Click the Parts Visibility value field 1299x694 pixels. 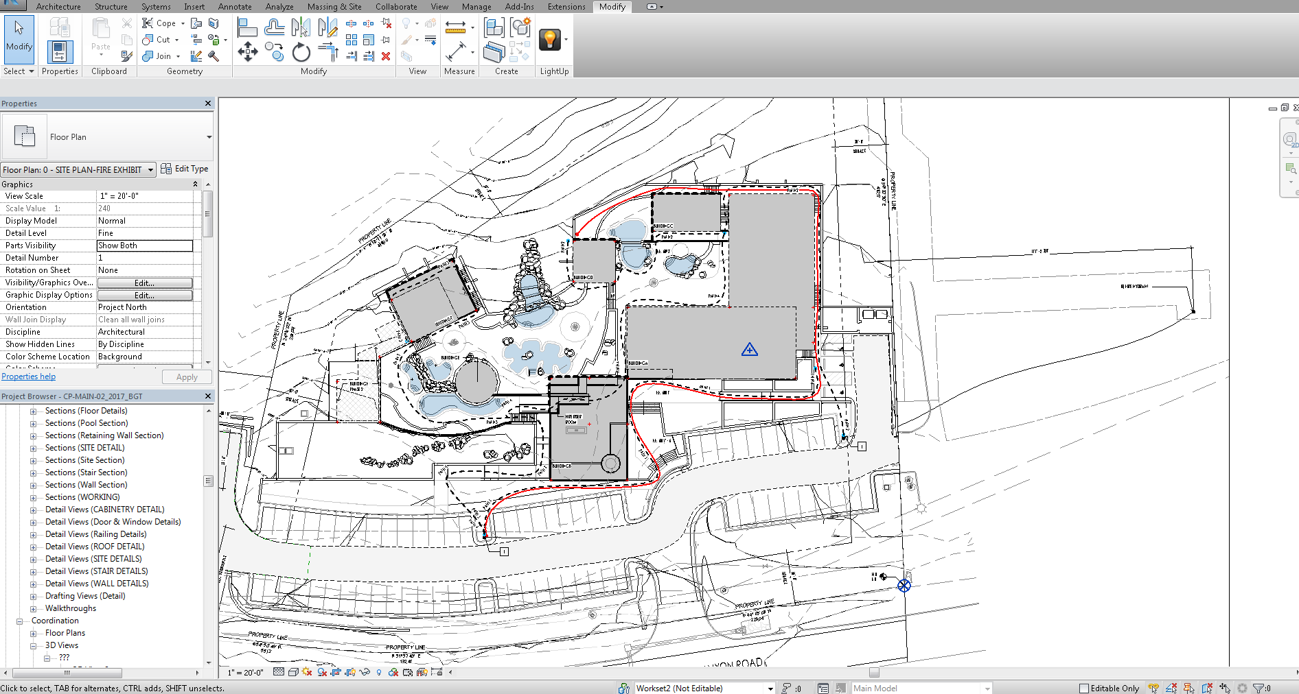pyautogui.click(x=145, y=246)
